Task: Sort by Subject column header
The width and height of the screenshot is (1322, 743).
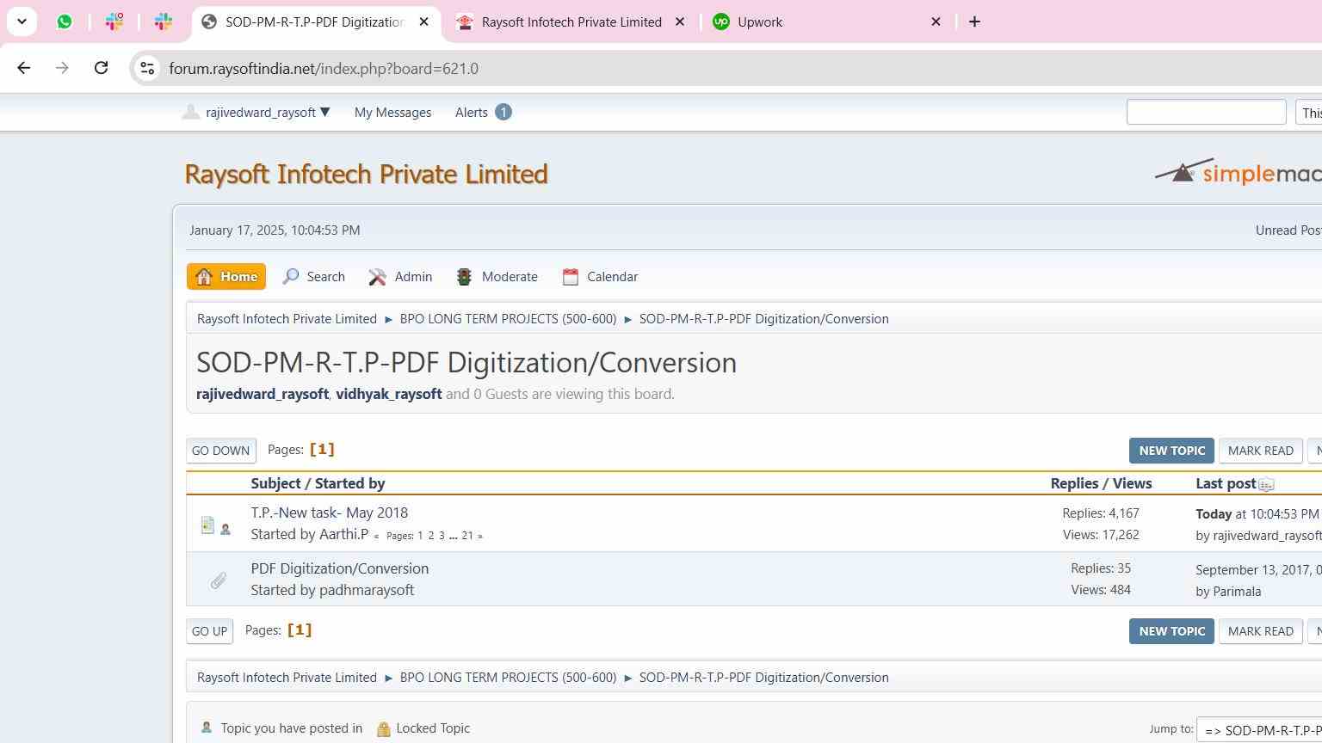Action: [275, 483]
